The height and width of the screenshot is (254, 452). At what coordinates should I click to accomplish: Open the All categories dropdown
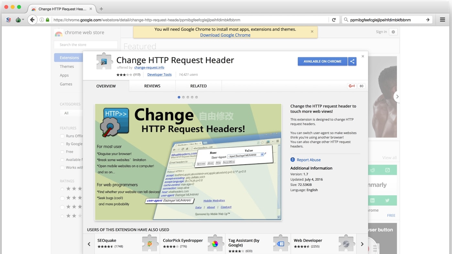71,113
